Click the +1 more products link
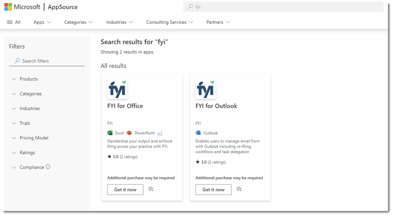393x216 pixels. (160, 133)
